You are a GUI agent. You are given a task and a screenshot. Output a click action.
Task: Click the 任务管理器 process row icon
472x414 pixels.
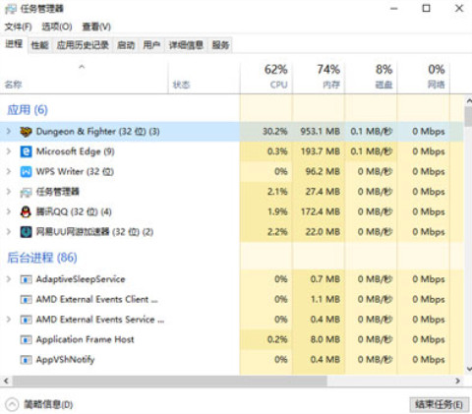tap(26, 192)
